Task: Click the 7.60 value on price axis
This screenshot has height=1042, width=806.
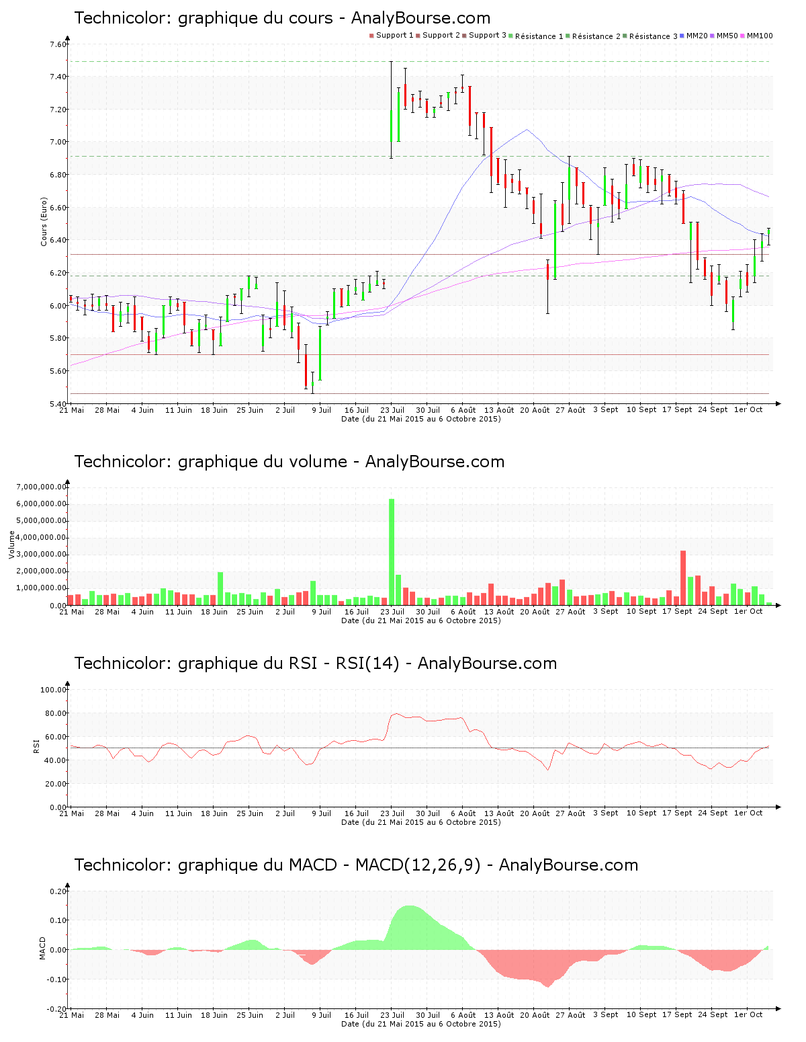Action: coord(58,45)
